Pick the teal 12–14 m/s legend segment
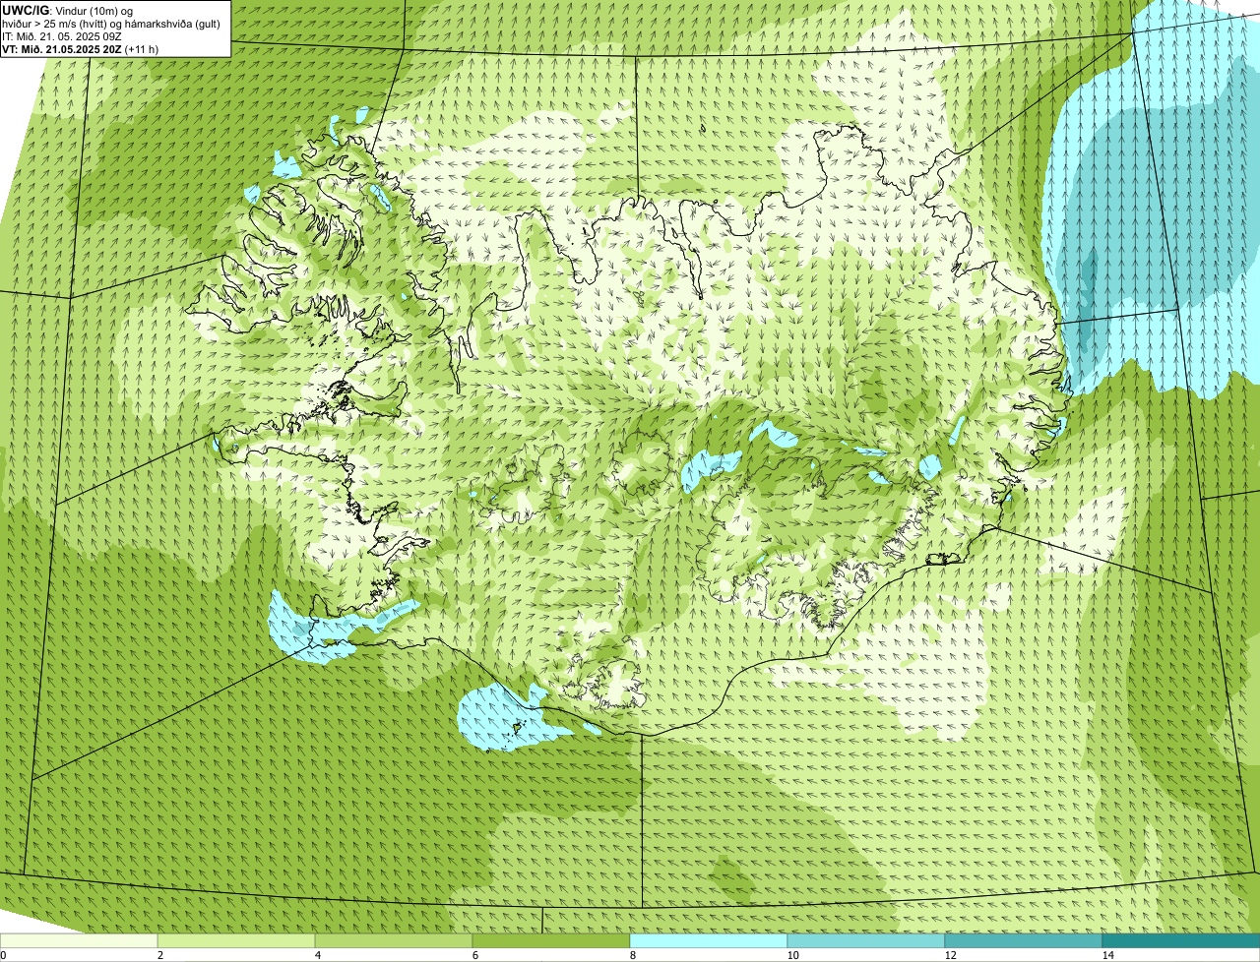Screen dimensions: 1260x962 1024,940
